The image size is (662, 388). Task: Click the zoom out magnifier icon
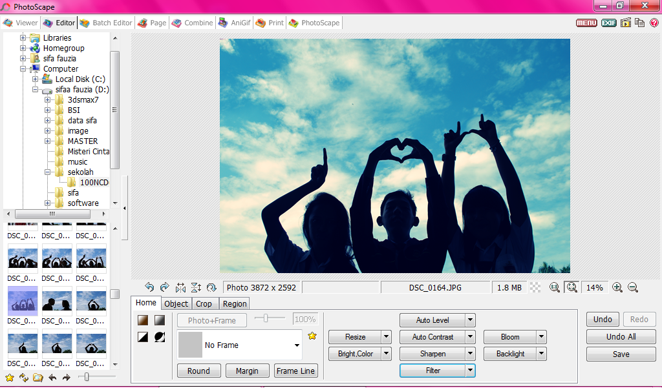pos(632,288)
